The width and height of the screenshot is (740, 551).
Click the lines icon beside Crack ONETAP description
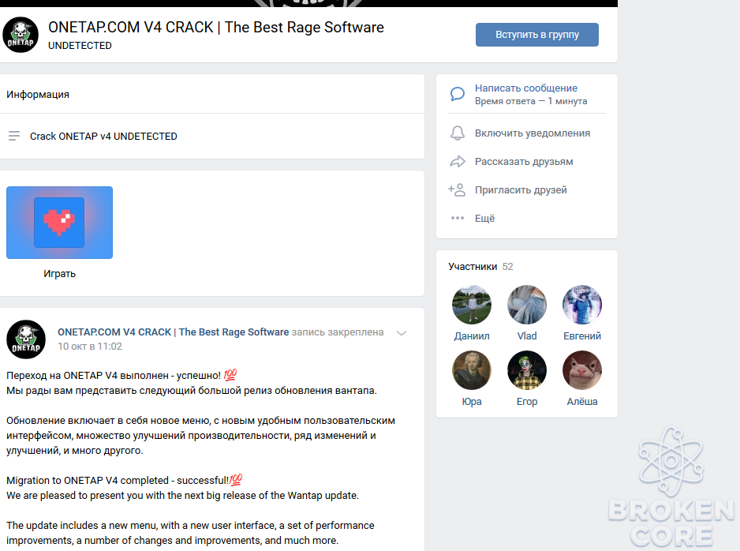click(x=14, y=136)
